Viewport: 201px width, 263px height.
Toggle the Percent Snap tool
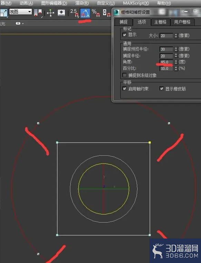tap(96, 13)
